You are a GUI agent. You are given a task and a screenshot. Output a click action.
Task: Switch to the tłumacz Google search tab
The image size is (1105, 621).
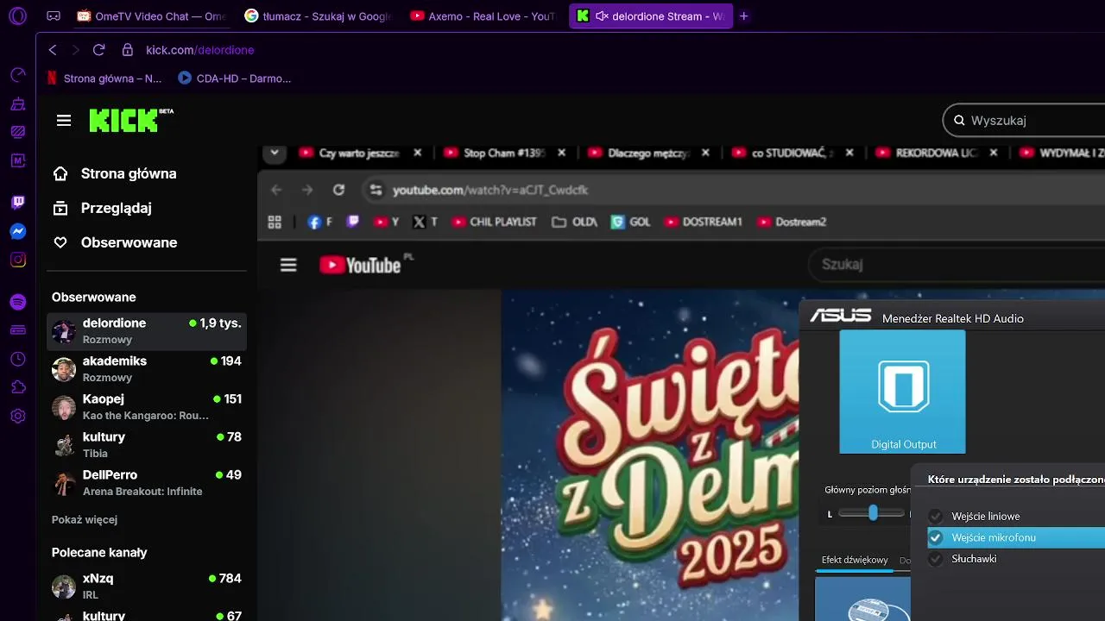[x=318, y=16]
